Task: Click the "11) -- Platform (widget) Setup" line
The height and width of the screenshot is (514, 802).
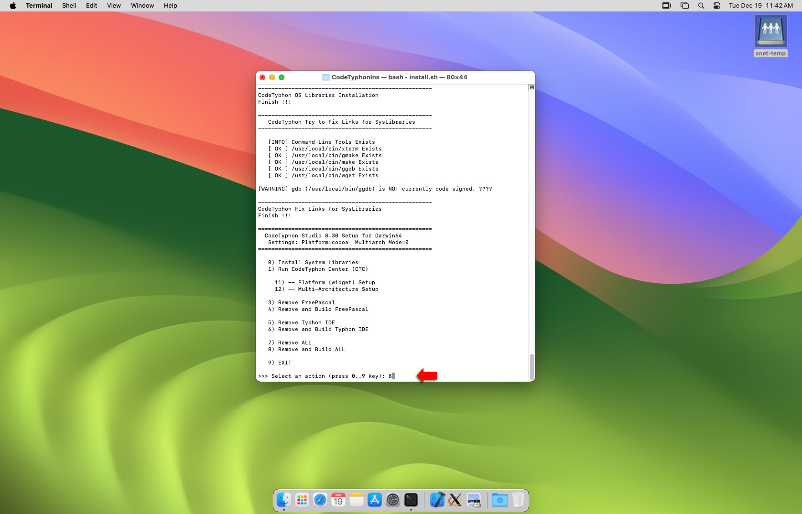Action: click(325, 283)
